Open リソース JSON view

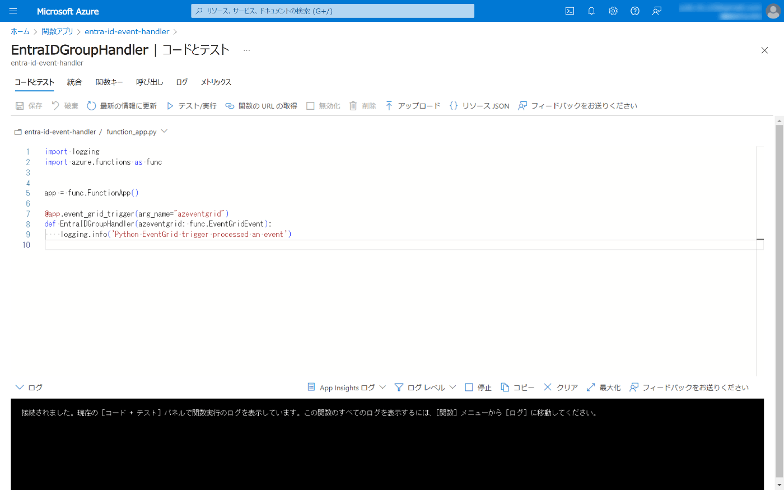[479, 106]
